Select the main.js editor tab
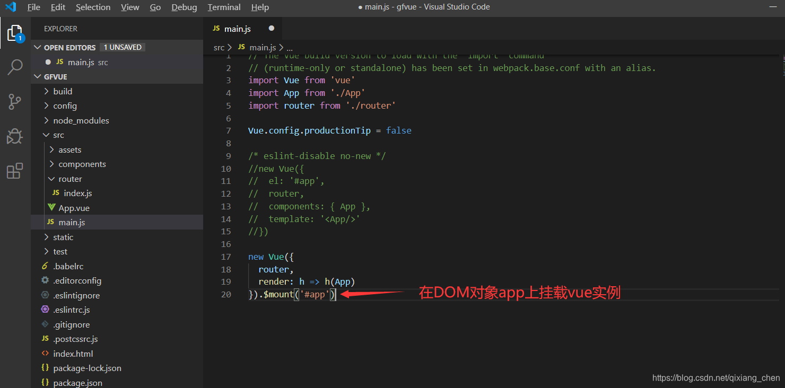 click(242, 29)
